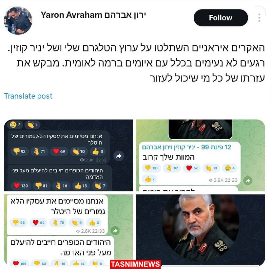Select the crying face reaction showing 4
Image resolution: width=271 pixels, height=271 pixels.
coord(229,168)
